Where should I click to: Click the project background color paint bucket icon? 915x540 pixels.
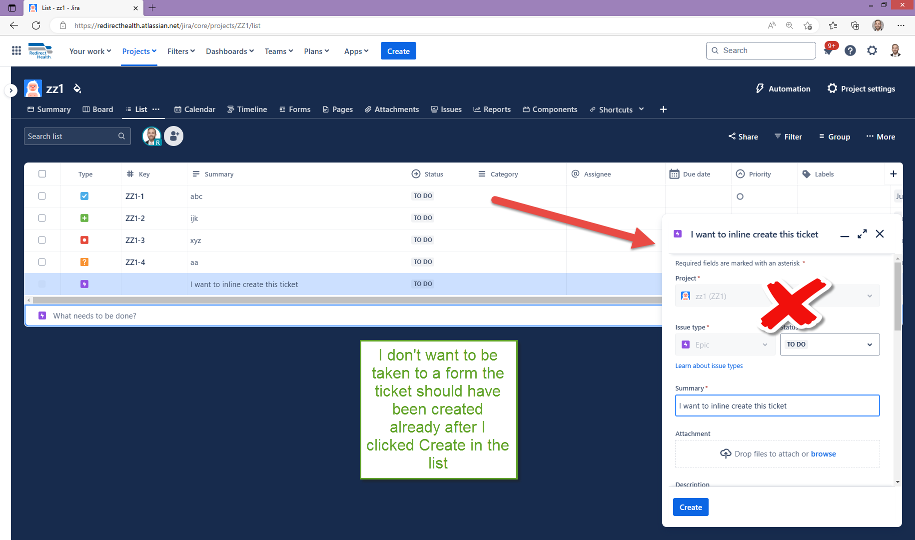[x=77, y=88]
